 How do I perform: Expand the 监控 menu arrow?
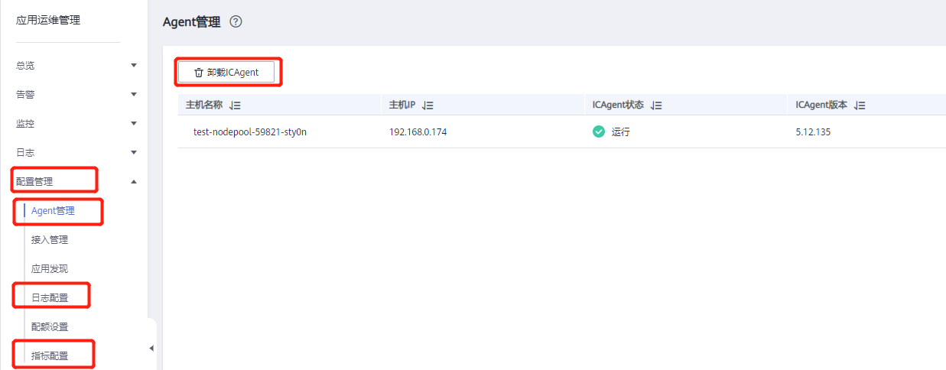point(134,124)
